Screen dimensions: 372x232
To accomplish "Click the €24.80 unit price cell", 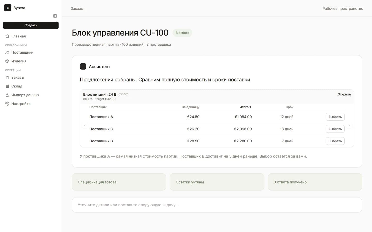I will (193, 117).
